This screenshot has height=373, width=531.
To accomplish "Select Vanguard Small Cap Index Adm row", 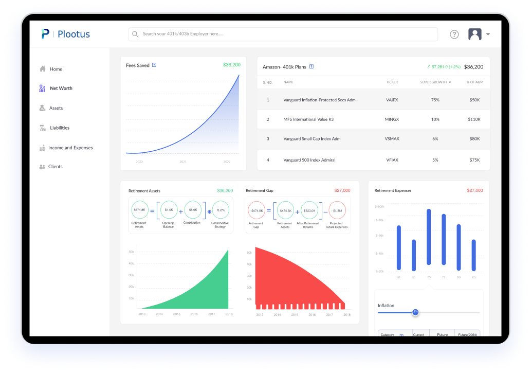I will 373,139.
